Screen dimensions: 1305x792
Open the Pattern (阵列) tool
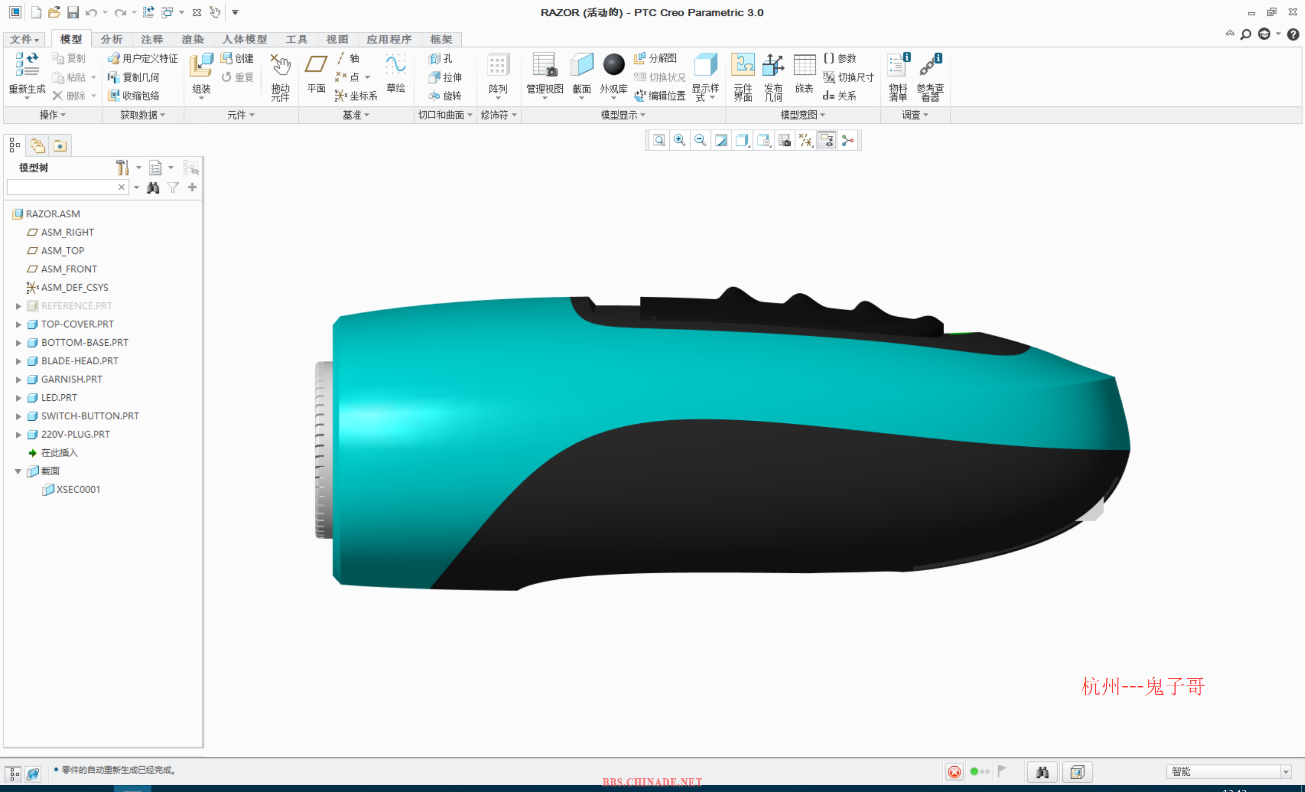[498, 66]
